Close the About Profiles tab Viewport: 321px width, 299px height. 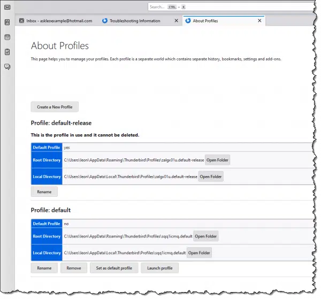[259, 21]
